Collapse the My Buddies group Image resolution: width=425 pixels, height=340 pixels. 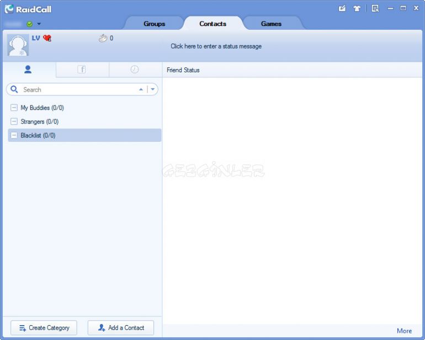[x=14, y=108]
